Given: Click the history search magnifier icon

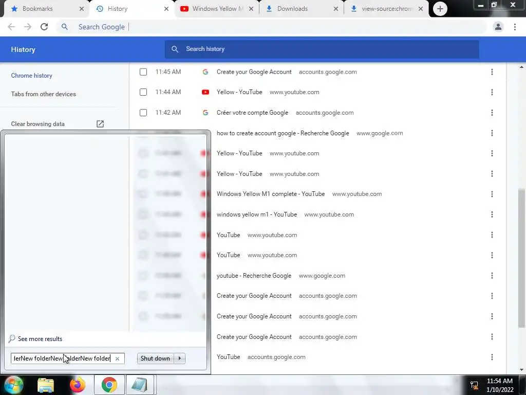Looking at the screenshot, I should click(x=175, y=49).
